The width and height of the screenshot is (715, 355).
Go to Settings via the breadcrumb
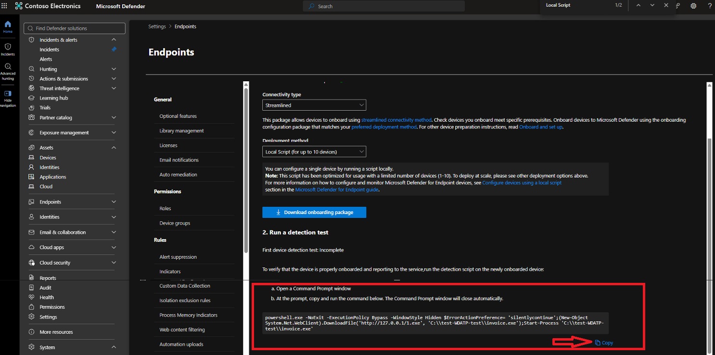tap(157, 26)
